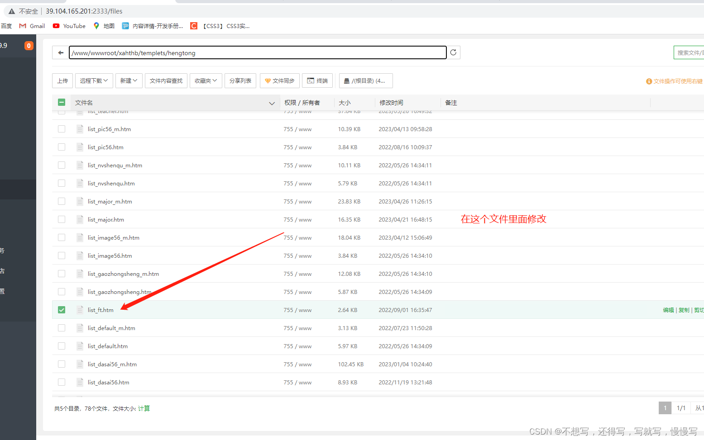Open the 地图 maps bookmark
The height and width of the screenshot is (440, 704).
pyautogui.click(x=104, y=26)
